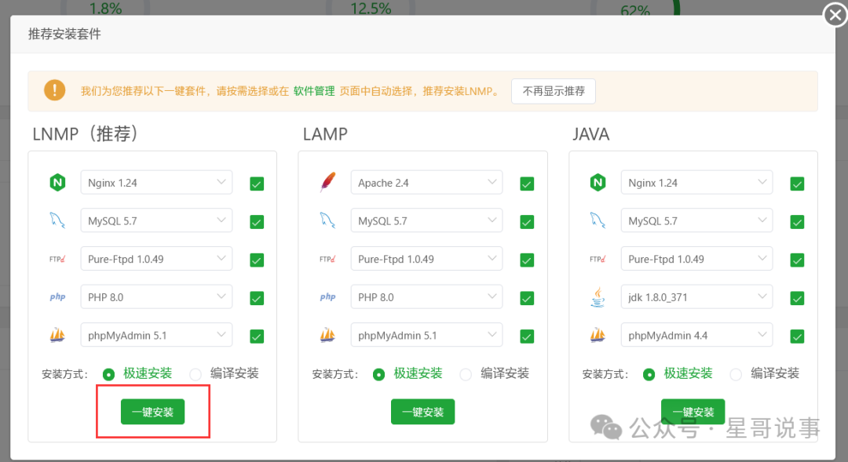
Task: Uncheck Nginx 1.24 in JAVA column
Action: pyautogui.click(x=797, y=184)
